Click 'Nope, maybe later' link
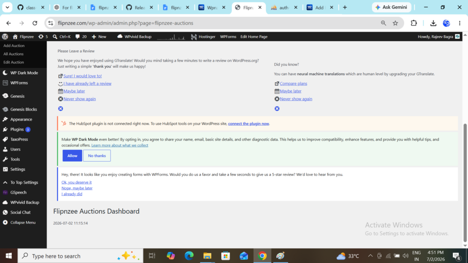 77,188
